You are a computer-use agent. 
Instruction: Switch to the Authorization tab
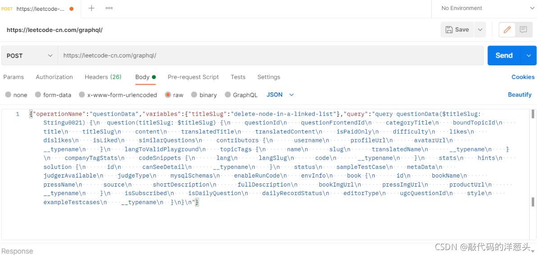coord(54,77)
